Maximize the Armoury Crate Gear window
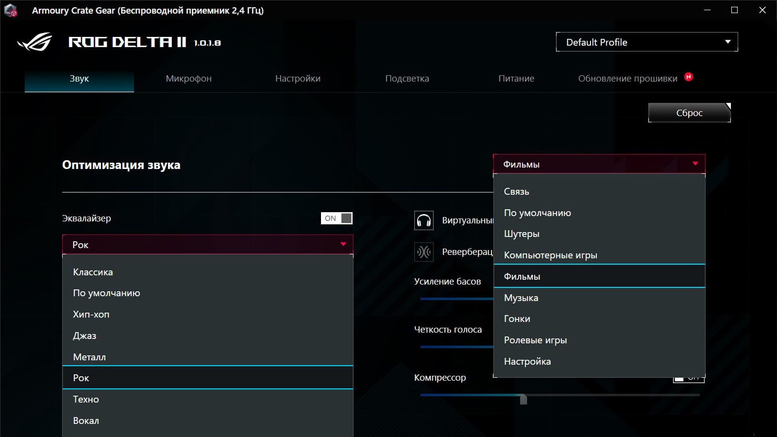 coord(735,10)
